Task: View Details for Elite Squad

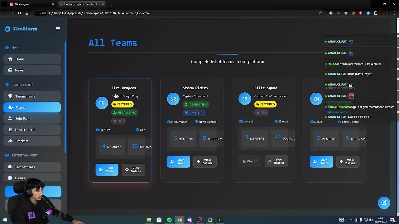Action: (276, 161)
